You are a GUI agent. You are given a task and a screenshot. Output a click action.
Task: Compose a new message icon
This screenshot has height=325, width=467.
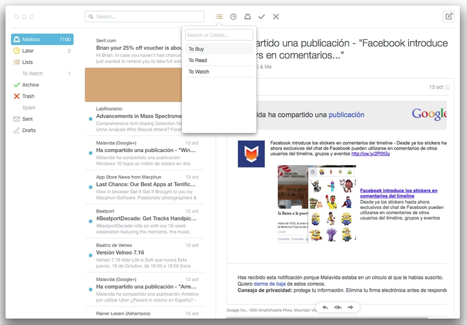[x=449, y=16]
